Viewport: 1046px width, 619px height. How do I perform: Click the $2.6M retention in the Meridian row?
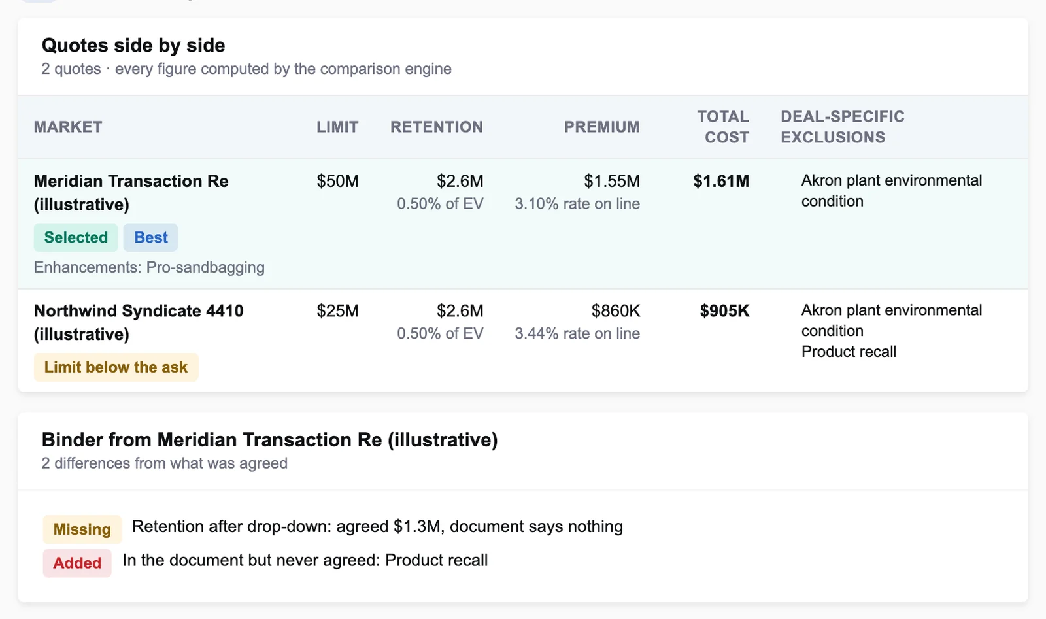460,181
